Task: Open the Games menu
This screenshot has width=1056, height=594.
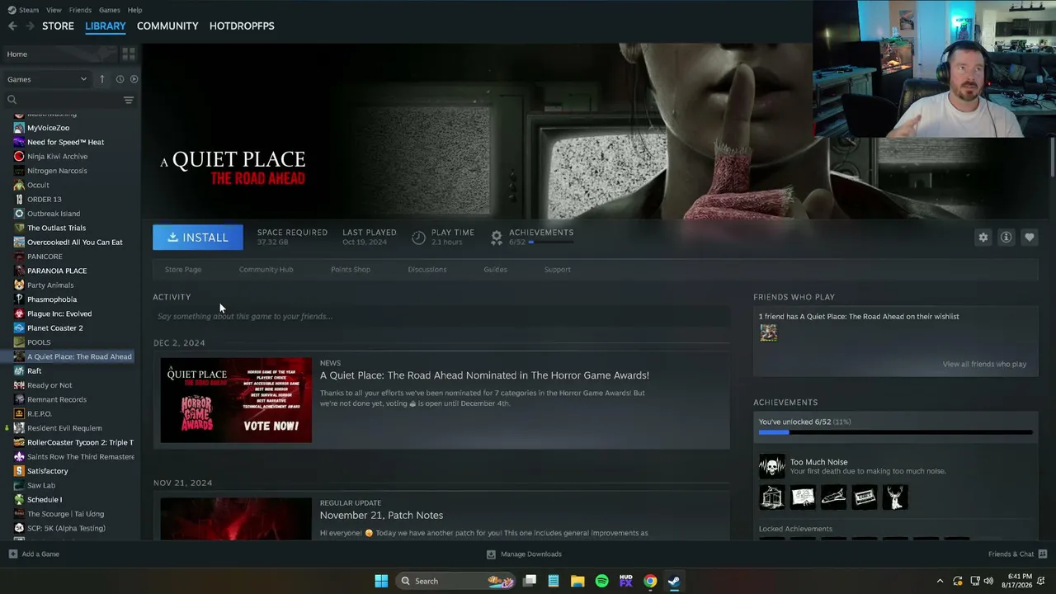Action: (110, 10)
